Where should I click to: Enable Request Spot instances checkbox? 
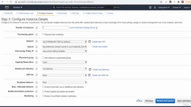coord(43,34)
